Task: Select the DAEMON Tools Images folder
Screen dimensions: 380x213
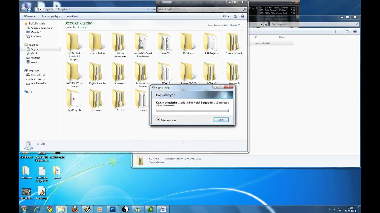Action: click(x=75, y=75)
